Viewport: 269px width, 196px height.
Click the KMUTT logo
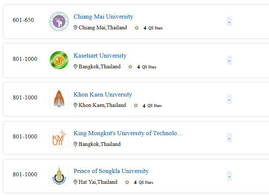coord(59,138)
